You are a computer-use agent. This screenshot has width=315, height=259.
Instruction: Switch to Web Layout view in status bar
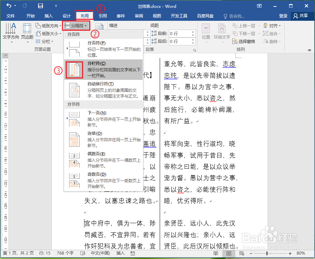click(x=241, y=254)
